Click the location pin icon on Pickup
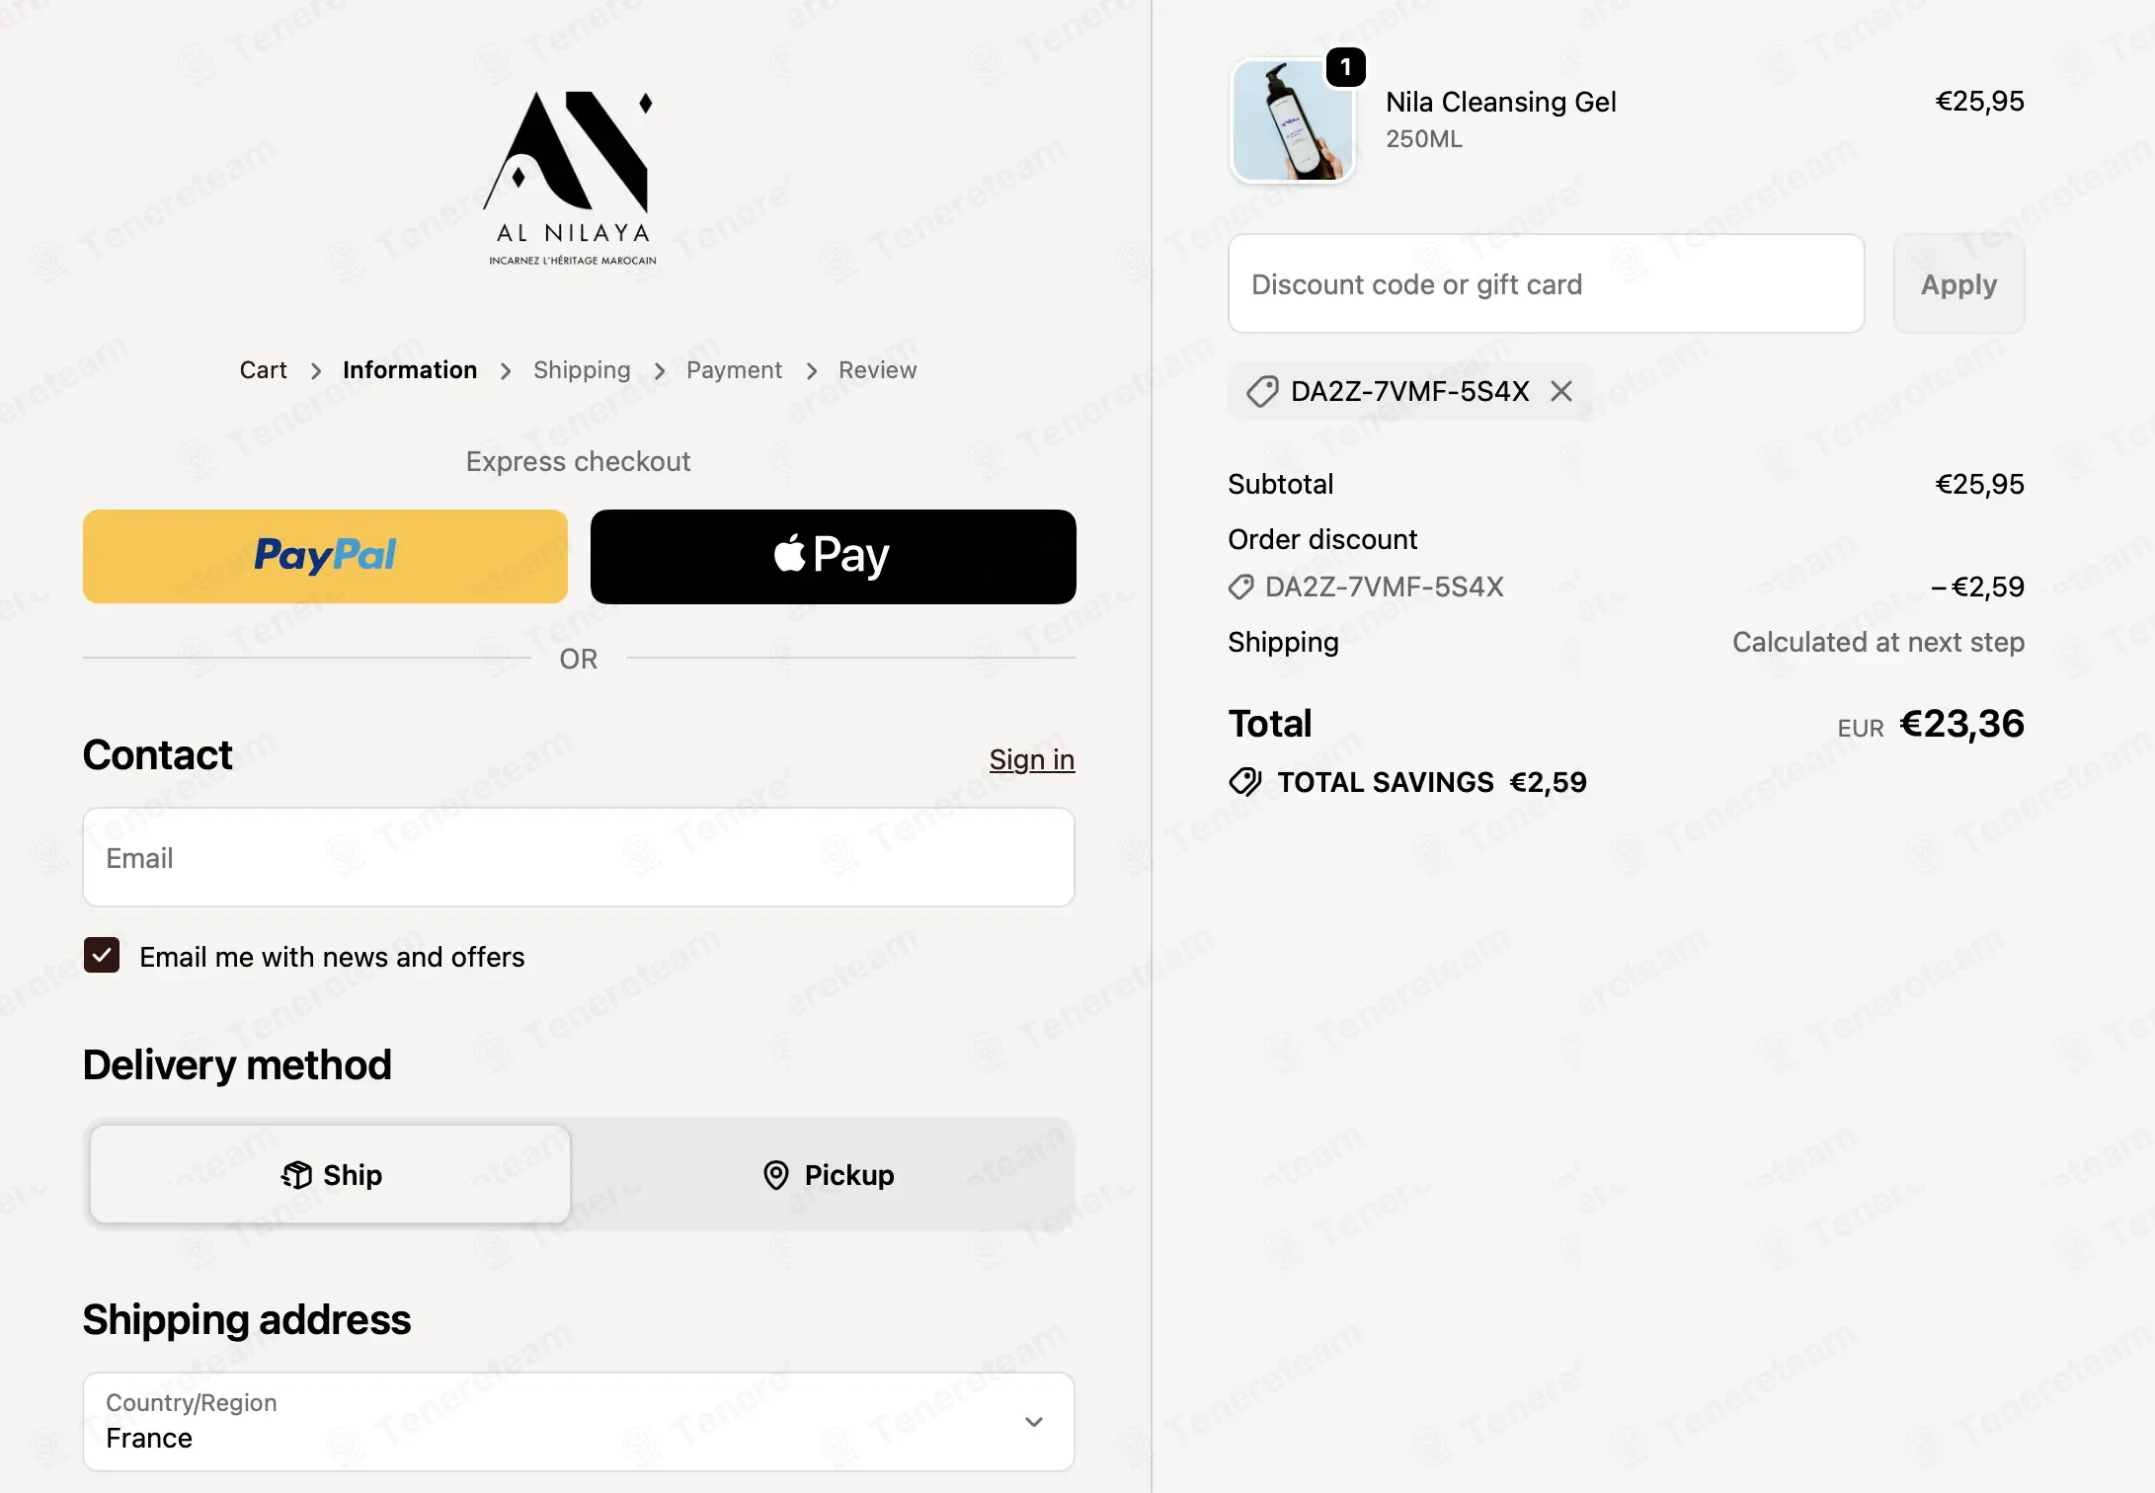2155x1493 pixels. pyautogui.click(x=776, y=1175)
